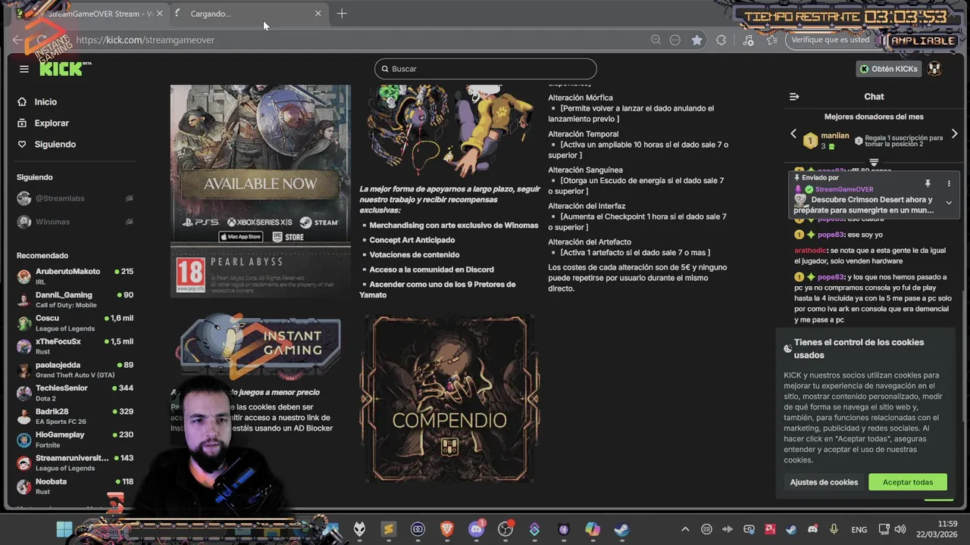Viewport: 970px width, 545px height.
Task: Open DanniL_Gaming recommended channel
Action: point(76,300)
